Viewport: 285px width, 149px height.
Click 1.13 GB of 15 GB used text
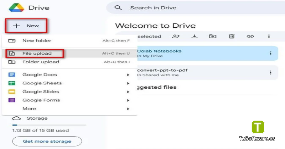pyautogui.click(x=41, y=130)
